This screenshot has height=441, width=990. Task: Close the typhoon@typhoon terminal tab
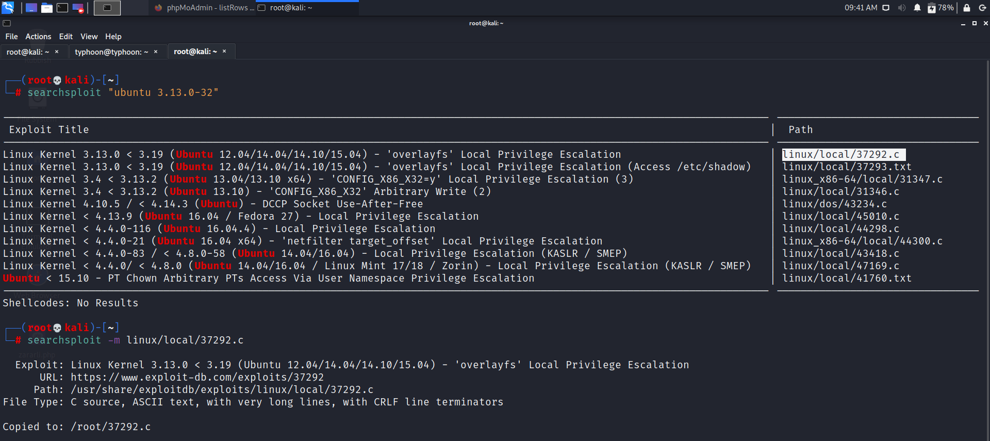(156, 52)
